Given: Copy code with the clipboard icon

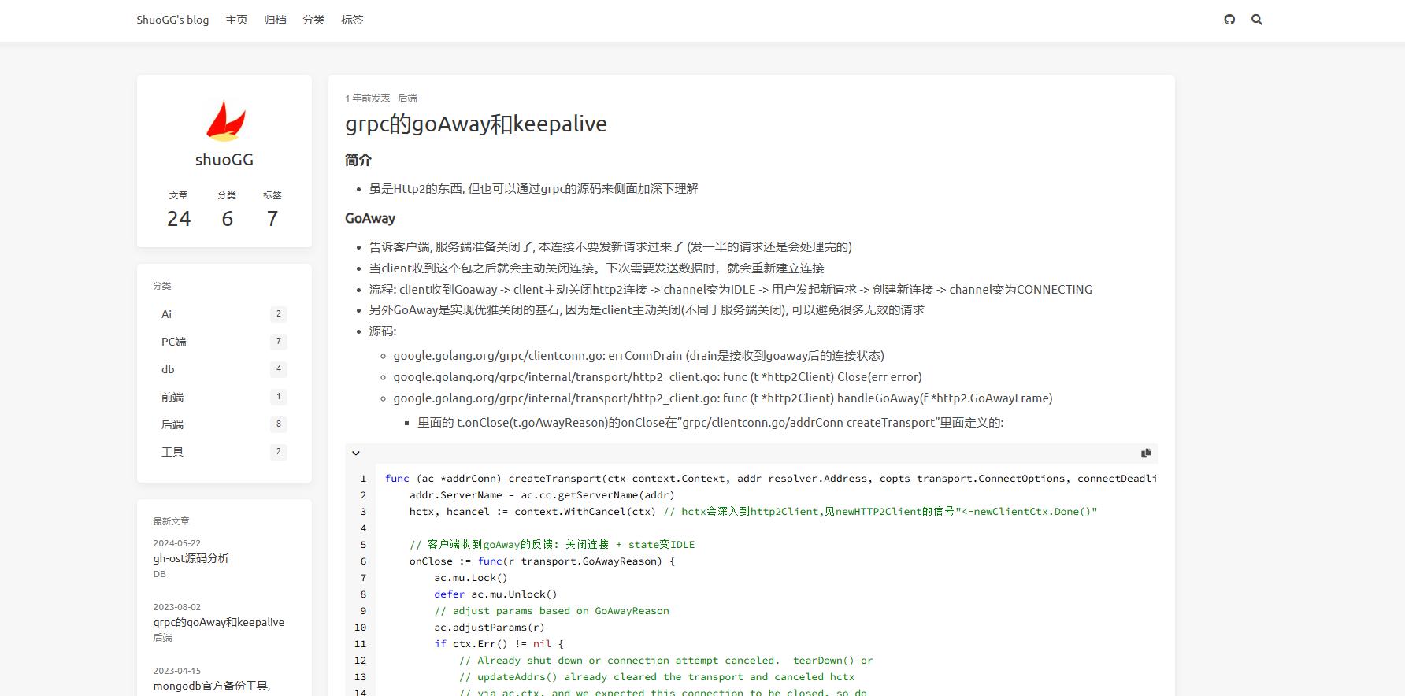Looking at the screenshot, I should tap(1146, 453).
